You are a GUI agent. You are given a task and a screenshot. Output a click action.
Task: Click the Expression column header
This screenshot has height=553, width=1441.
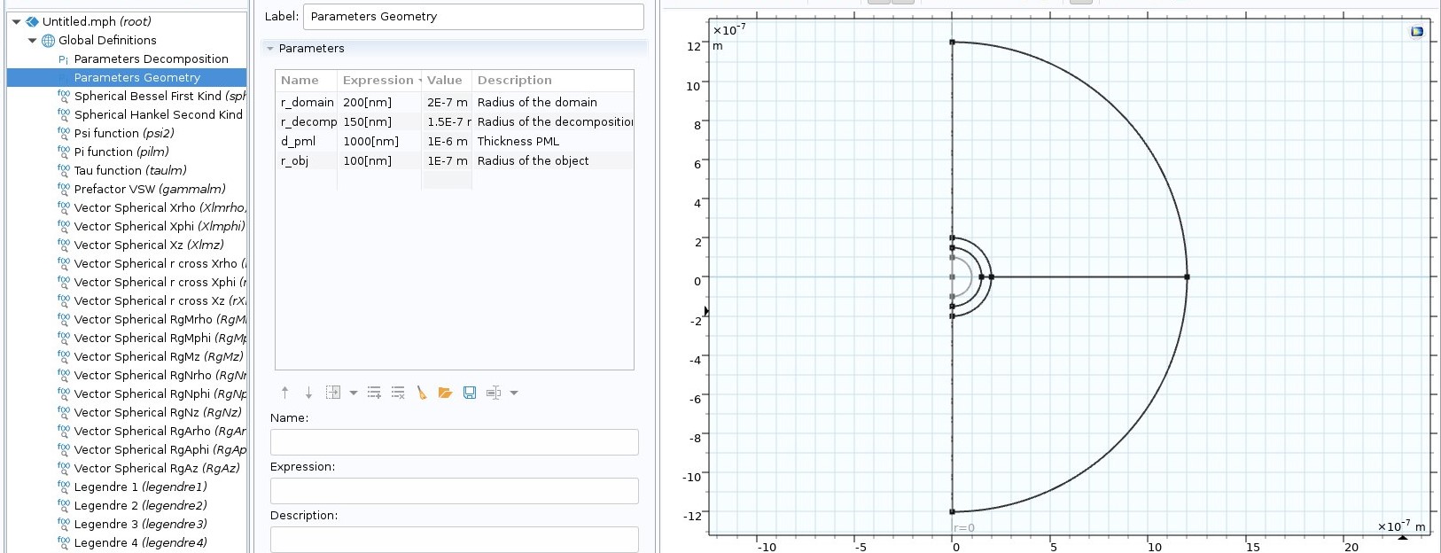(378, 80)
